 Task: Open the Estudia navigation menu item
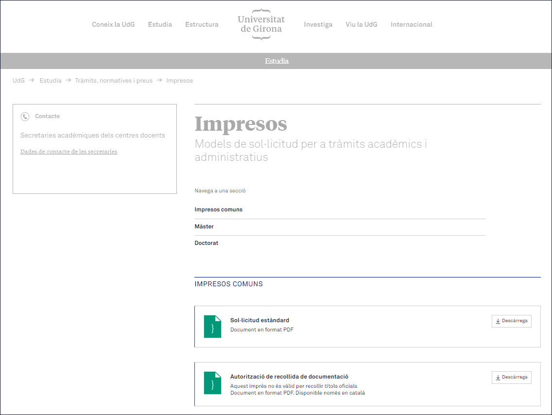coord(160,24)
